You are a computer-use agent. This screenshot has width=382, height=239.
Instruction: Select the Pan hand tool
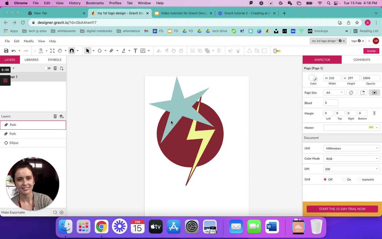tap(60, 51)
